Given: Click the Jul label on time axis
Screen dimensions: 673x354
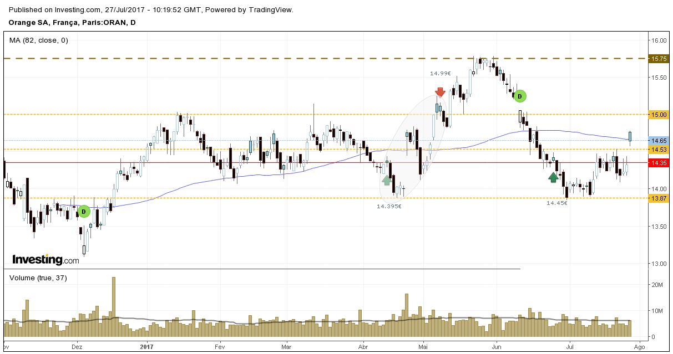Looking at the screenshot, I should [570, 347].
